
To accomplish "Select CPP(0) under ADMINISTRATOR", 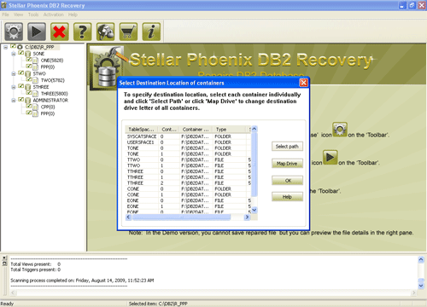I will pyautogui.click(x=48, y=107).
